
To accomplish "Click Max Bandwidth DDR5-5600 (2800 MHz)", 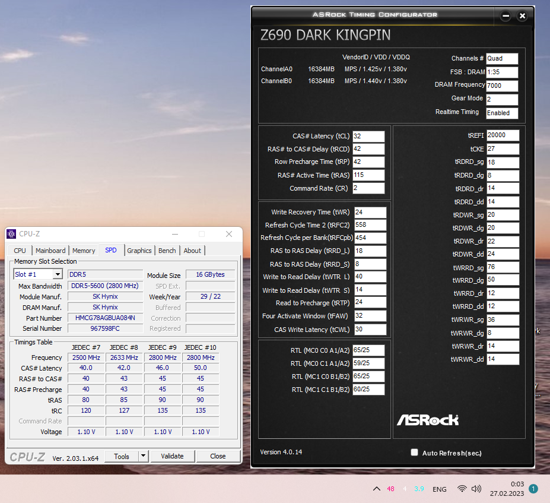I will (x=105, y=286).
